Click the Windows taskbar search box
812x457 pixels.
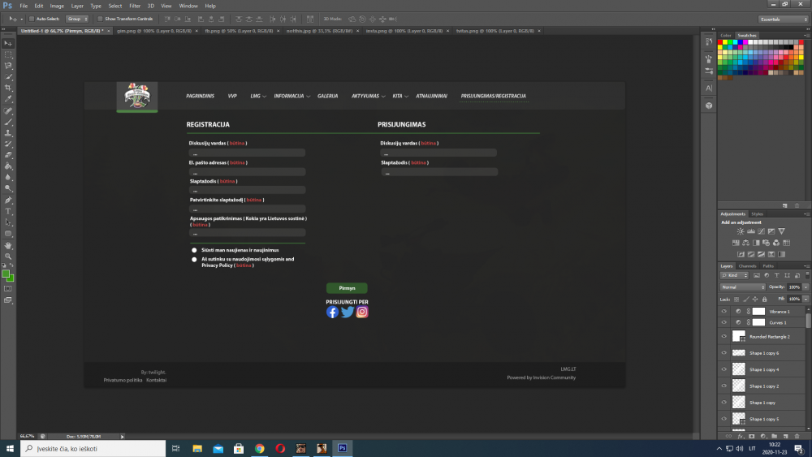pos(89,448)
